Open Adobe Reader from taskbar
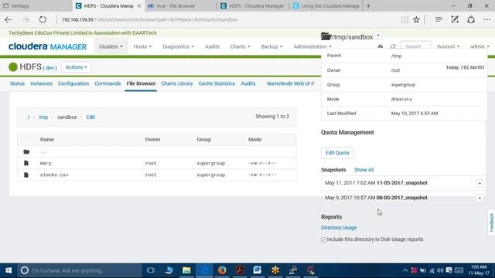 240,270
